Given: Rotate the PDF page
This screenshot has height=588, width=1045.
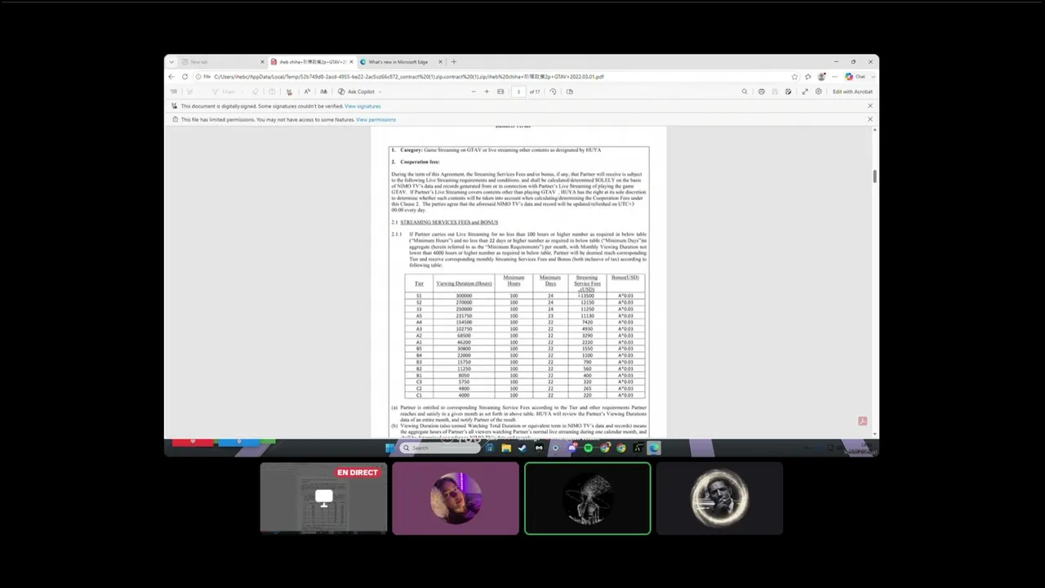Looking at the screenshot, I should [553, 91].
